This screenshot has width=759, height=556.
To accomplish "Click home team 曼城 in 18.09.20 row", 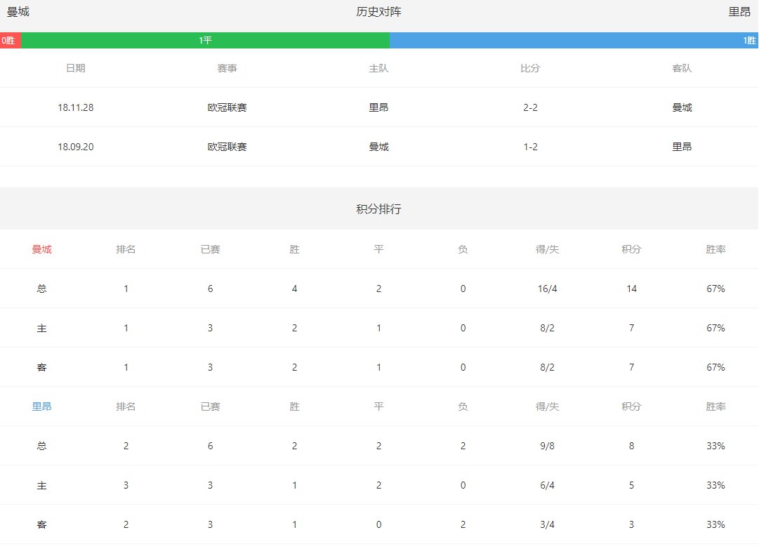I will coord(378,147).
